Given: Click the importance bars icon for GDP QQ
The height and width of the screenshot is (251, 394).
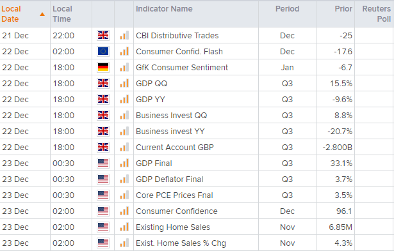Looking at the screenshot, I should [124, 83].
